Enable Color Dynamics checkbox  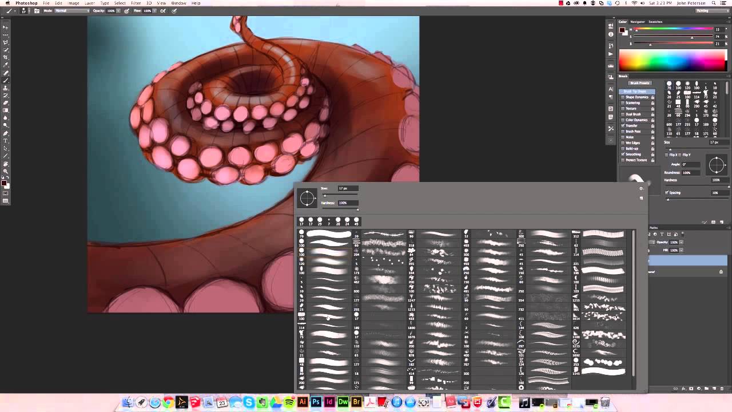[x=623, y=120]
